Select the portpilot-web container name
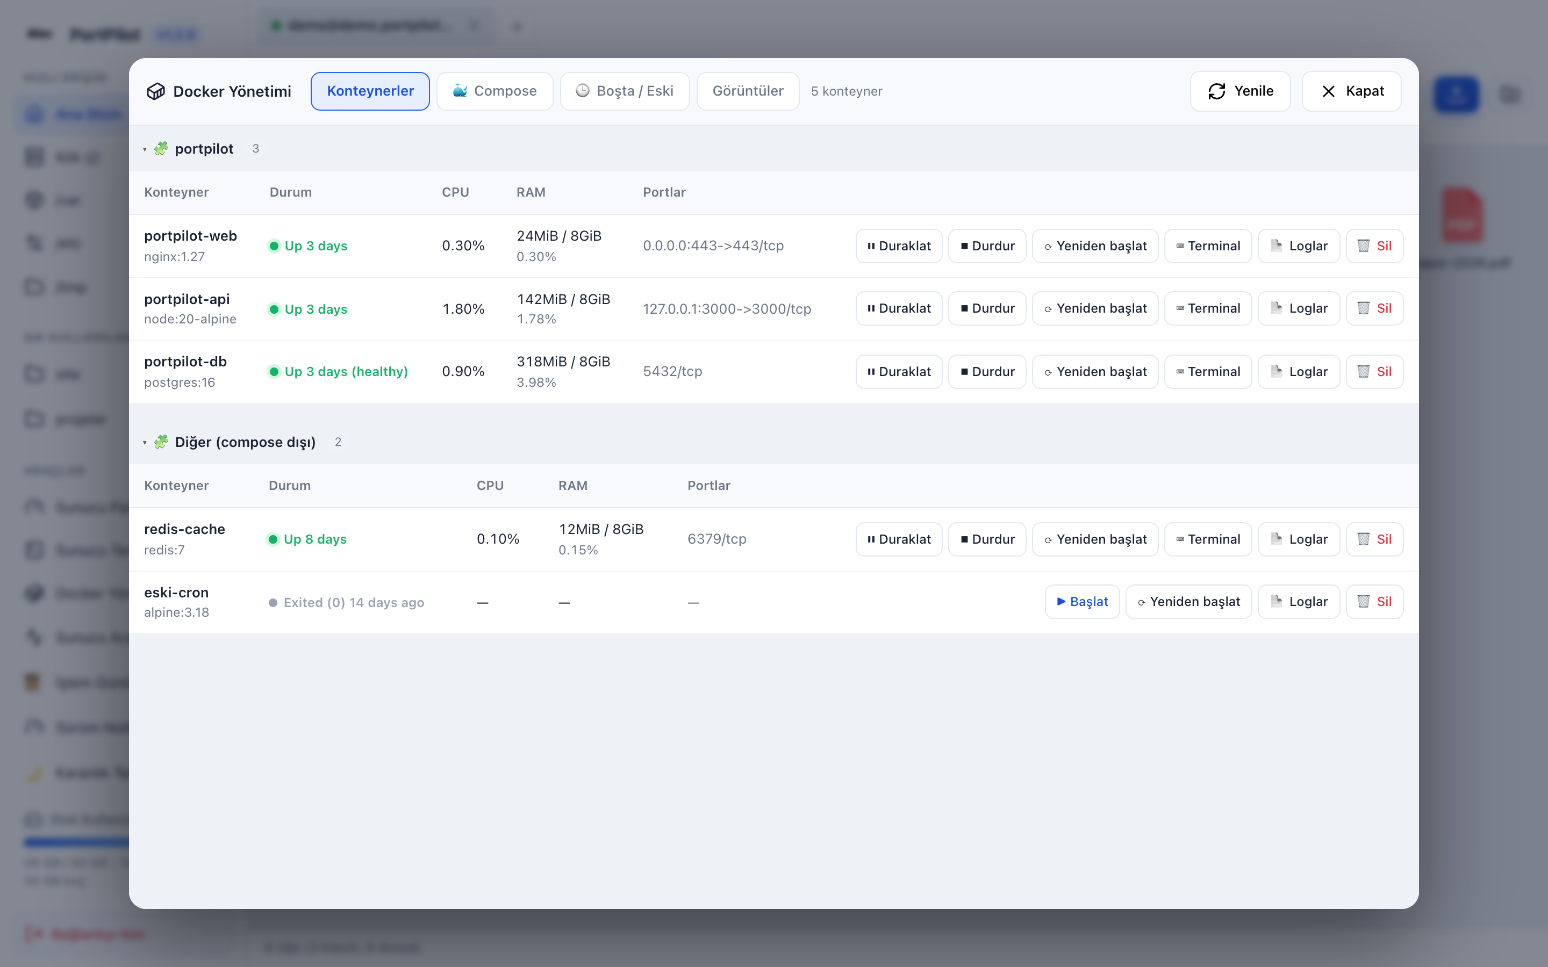 coord(191,236)
